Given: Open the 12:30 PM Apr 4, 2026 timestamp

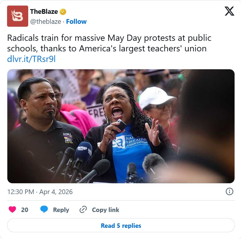Looking at the screenshot, I should (x=40, y=192).
